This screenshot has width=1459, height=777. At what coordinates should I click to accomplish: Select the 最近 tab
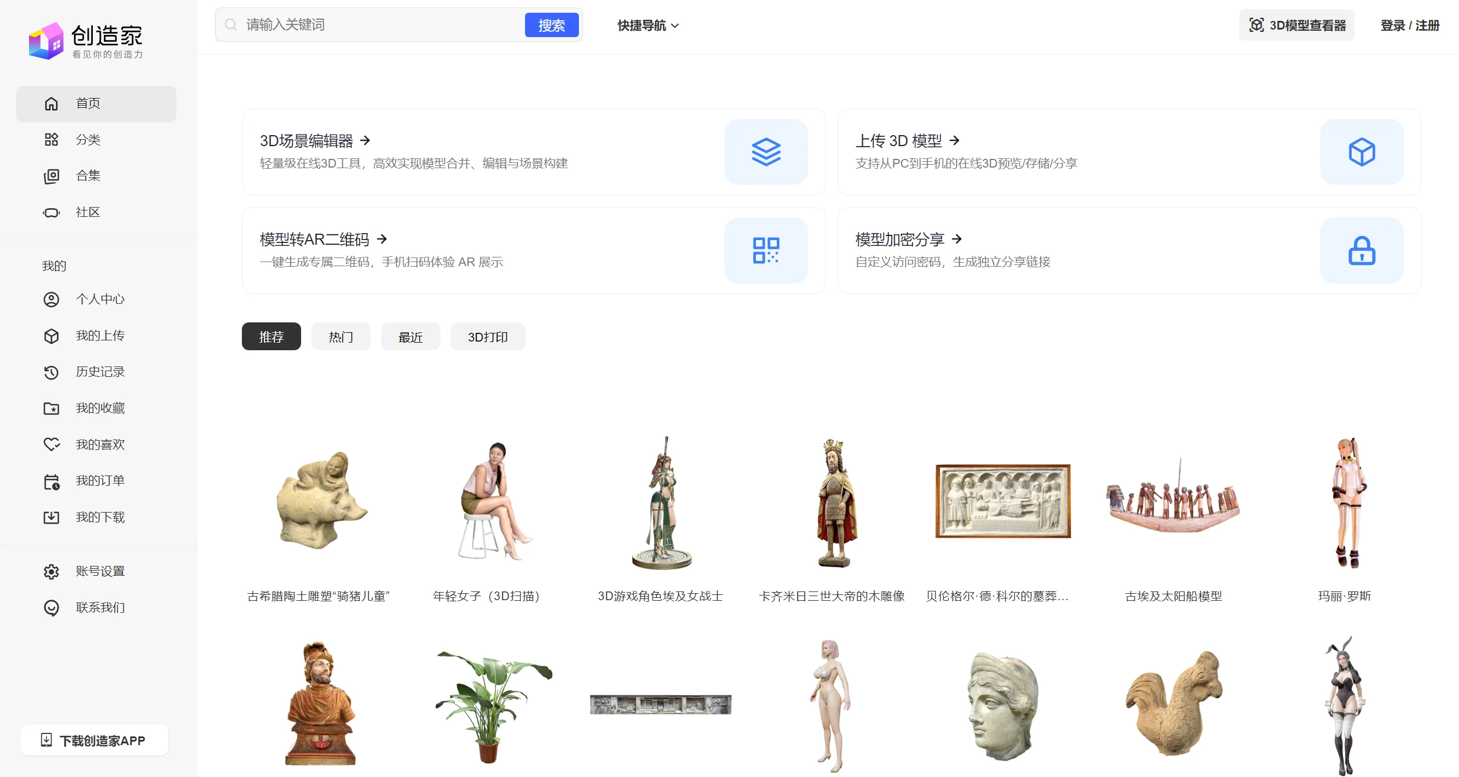pyautogui.click(x=410, y=337)
